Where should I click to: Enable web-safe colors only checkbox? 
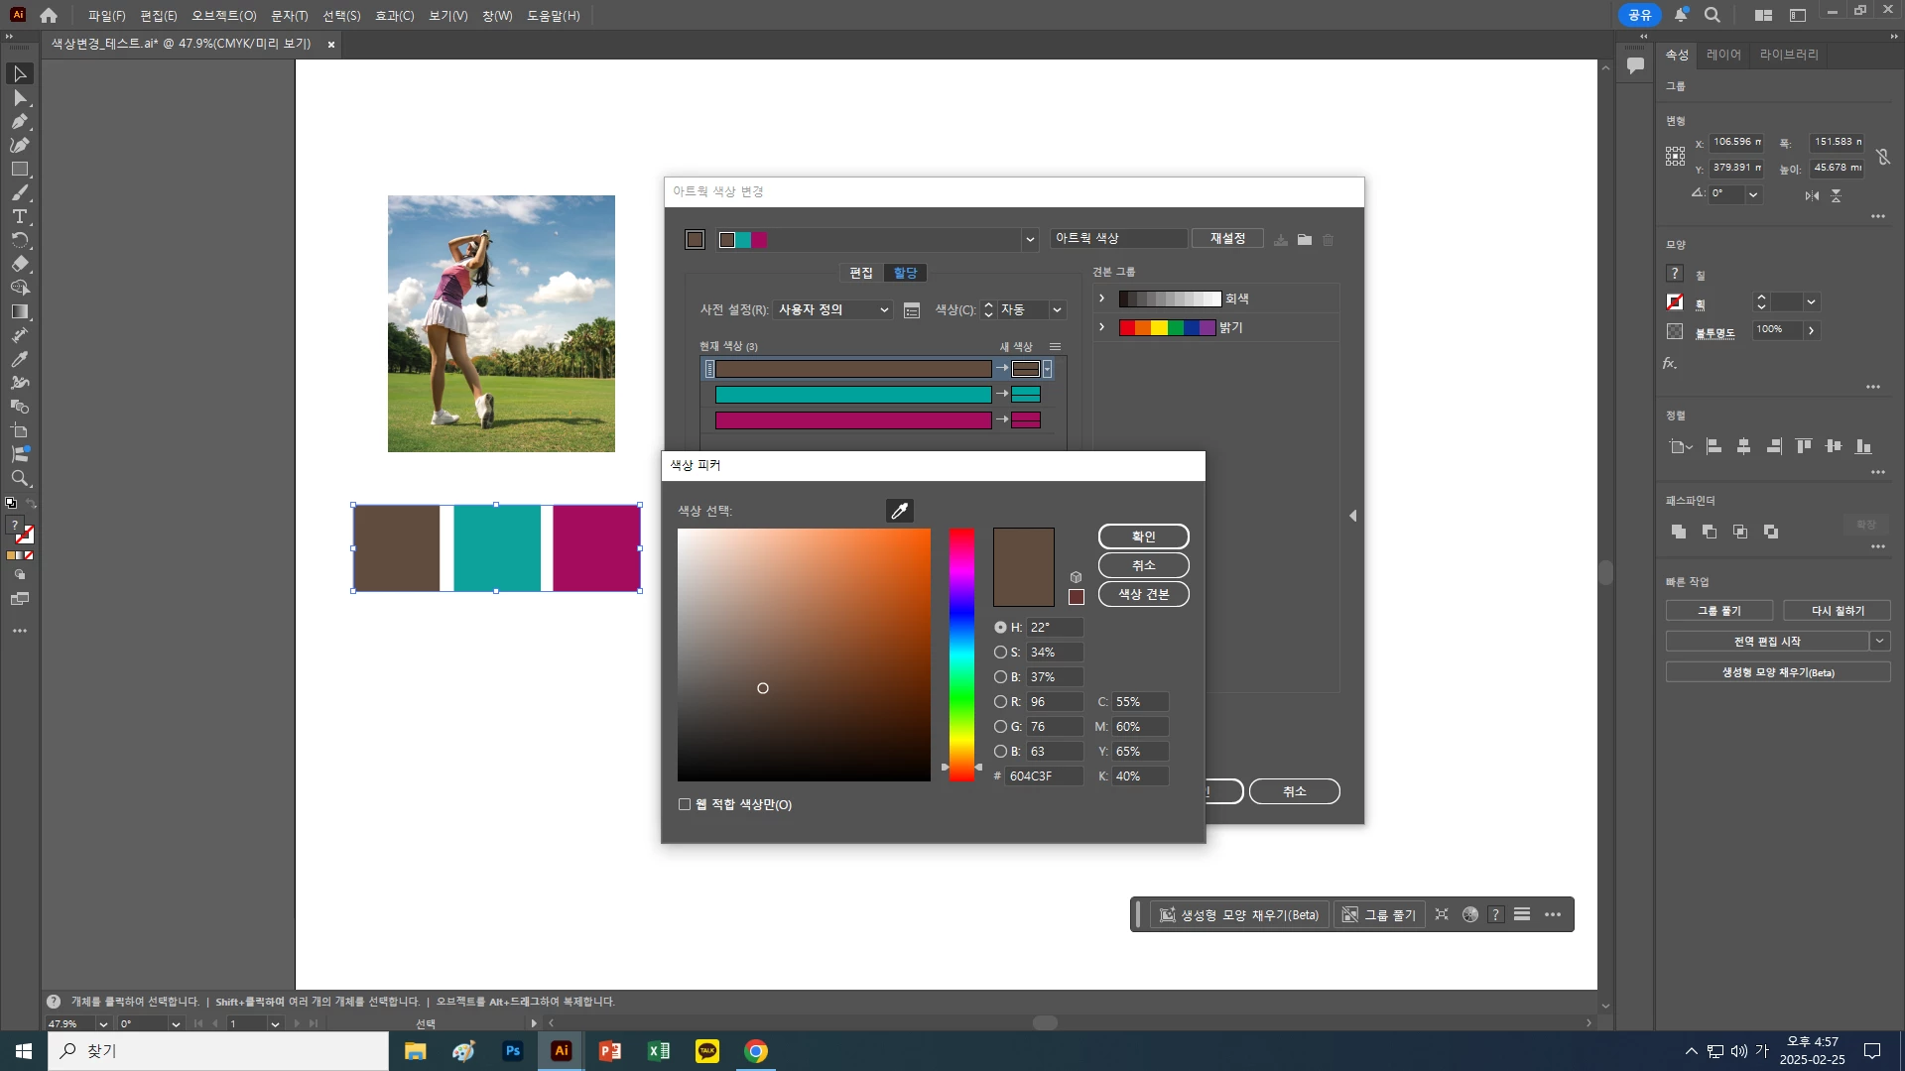coord(685,804)
